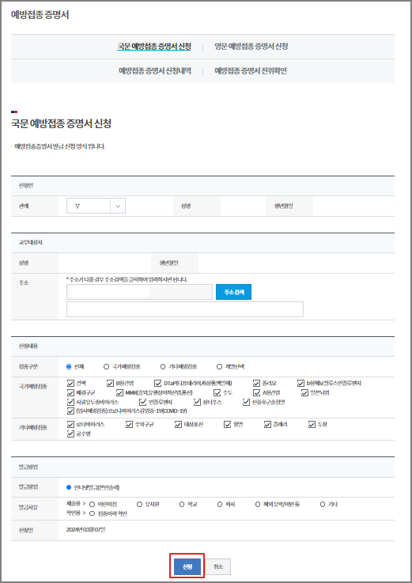Toggle the 폐렴구균 checkbox
This screenshot has width=412, height=583.
(x=70, y=392)
